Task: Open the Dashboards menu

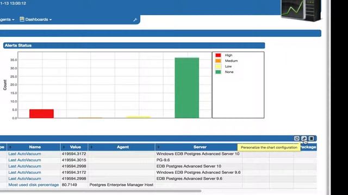Action: click(x=36, y=19)
